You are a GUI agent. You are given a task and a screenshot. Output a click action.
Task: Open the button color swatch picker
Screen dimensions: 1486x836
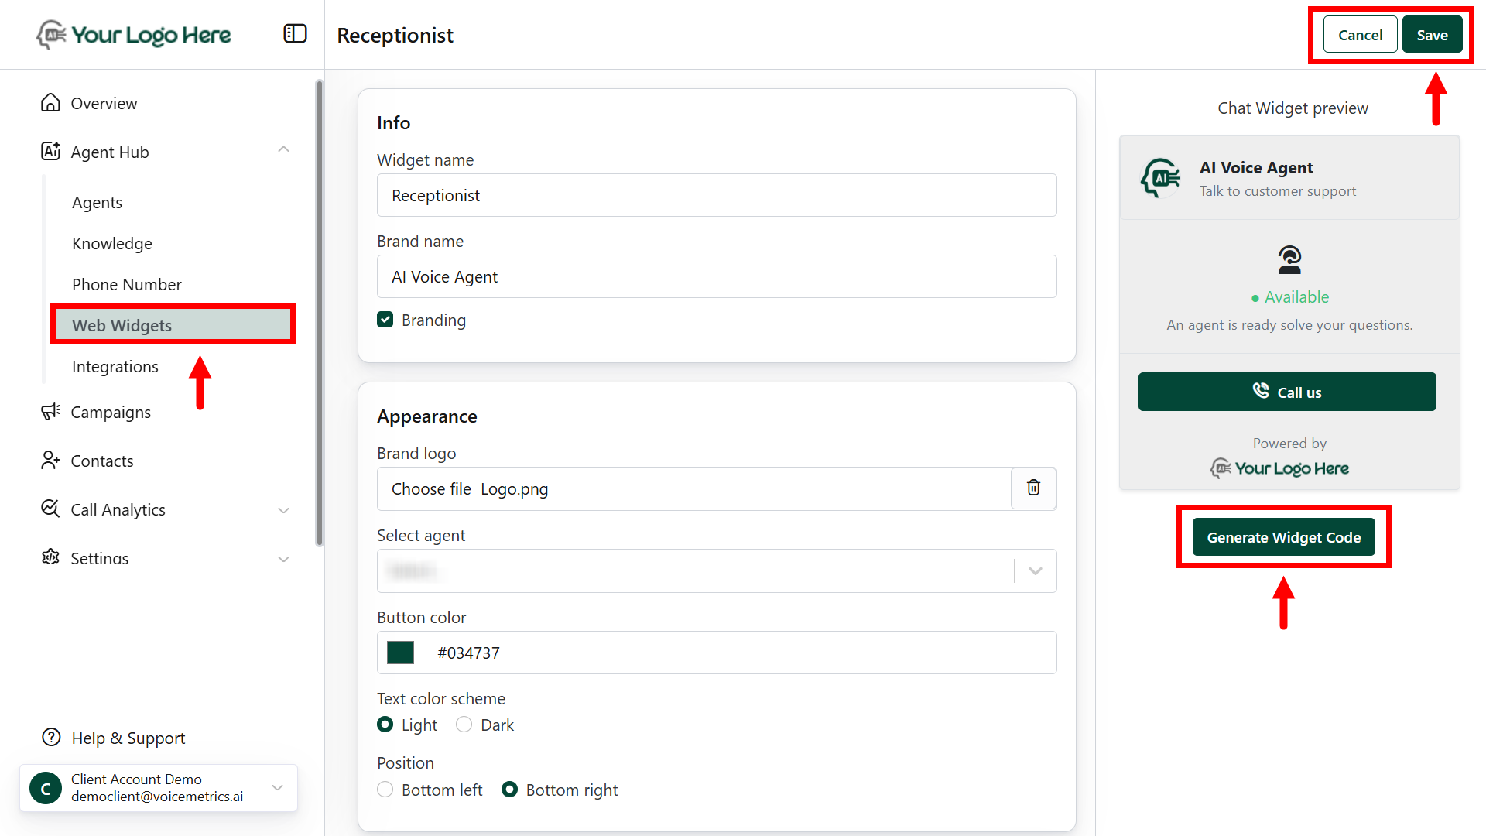point(400,653)
